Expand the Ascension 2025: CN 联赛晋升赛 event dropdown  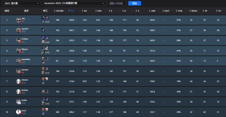click(x=74, y=3)
